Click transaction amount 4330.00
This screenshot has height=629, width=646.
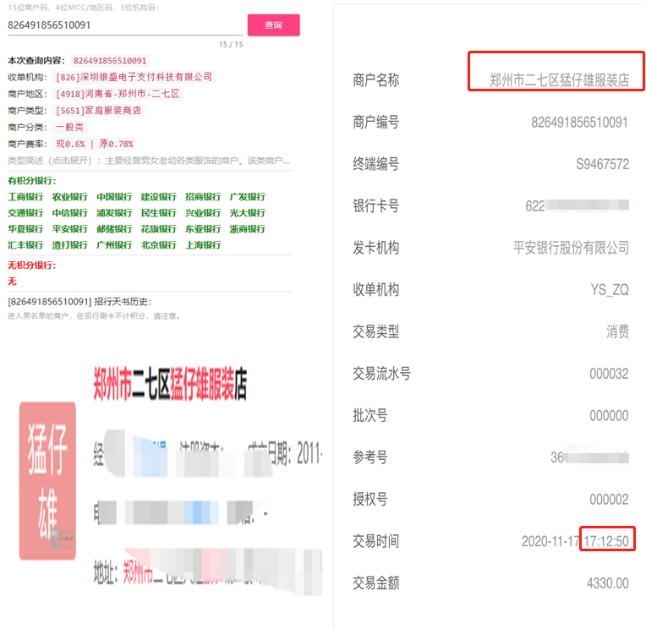pyautogui.click(x=608, y=583)
